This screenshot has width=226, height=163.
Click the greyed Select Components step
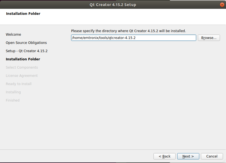coord(22,68)
